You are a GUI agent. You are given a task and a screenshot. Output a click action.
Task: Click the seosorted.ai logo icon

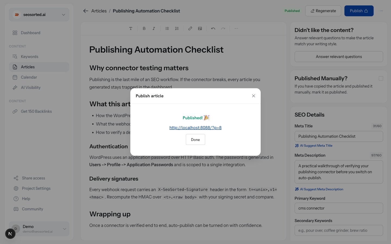(x=17, y=15)
